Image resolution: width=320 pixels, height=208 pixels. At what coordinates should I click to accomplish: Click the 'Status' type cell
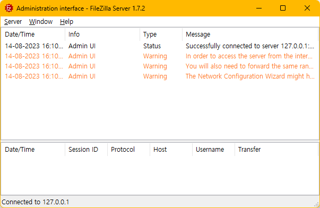click(152, 46)
